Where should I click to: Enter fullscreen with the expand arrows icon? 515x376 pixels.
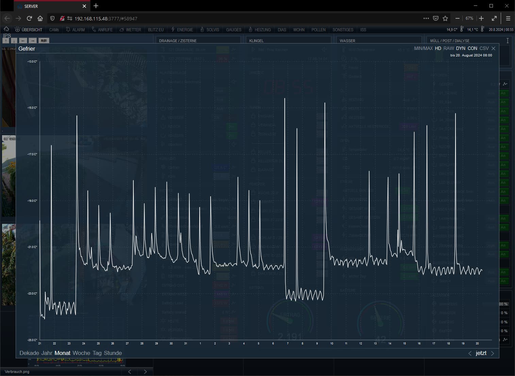coord(494,18)
